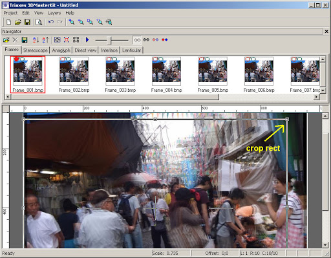331x258 pixels.
Task: Select Frame_006.bmp thumbnail
Action: click(259, 74)
